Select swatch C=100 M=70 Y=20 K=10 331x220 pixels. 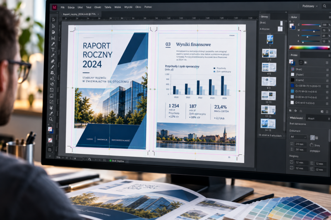point(308,86)
